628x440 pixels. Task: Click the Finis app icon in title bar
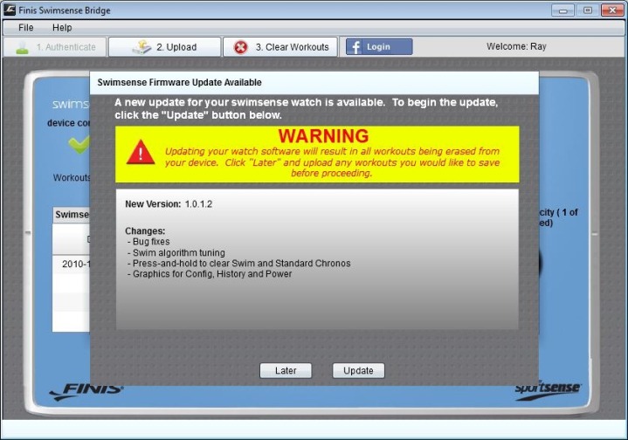9,10
